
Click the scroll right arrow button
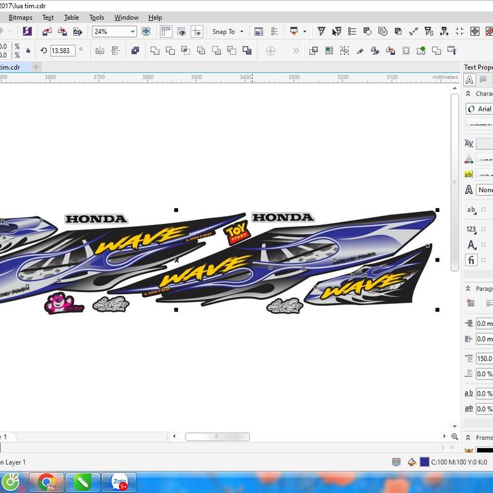pos(444,436)
